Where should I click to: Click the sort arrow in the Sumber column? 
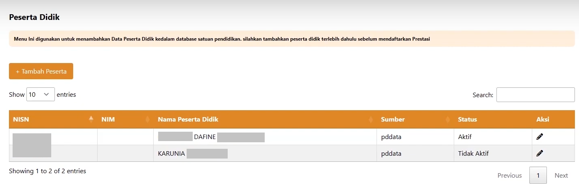pos(448,120)
